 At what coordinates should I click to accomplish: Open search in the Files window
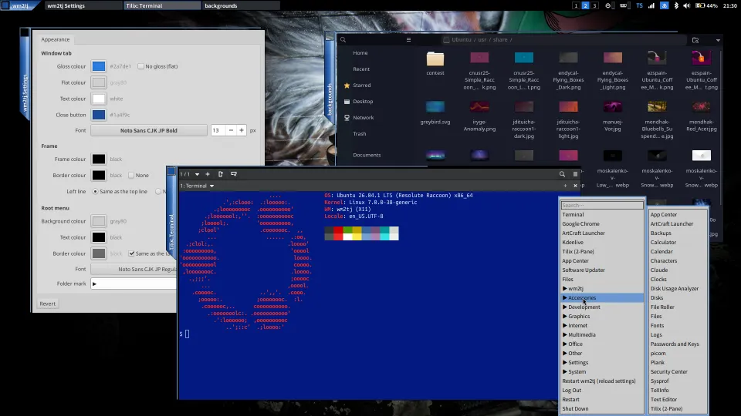[343, 40]
